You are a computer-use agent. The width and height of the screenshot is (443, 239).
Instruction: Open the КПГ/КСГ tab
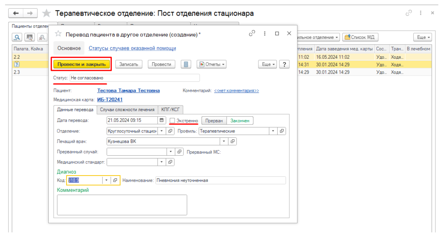pos(171,110)
